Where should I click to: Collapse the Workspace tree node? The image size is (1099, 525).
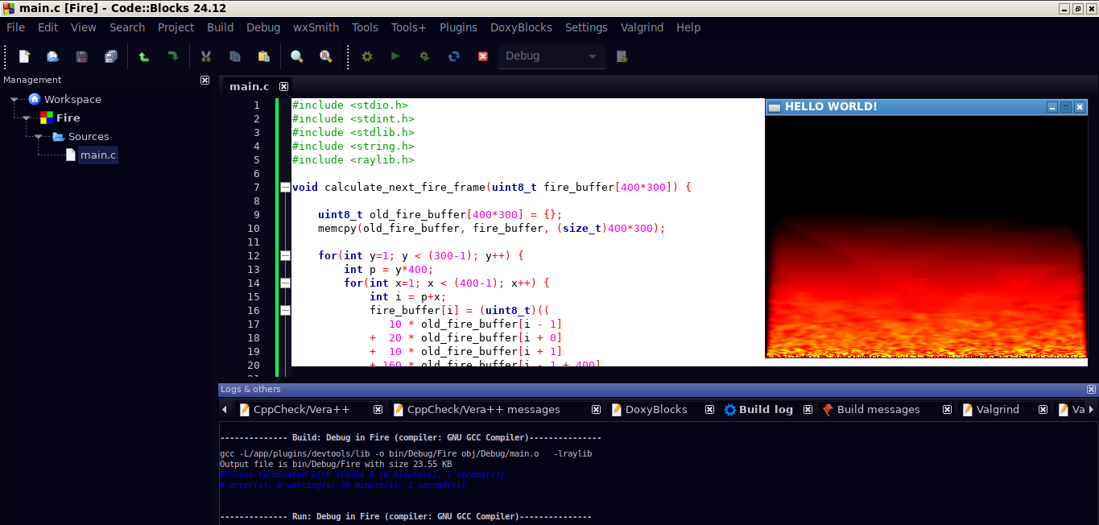(x=14, y=100)
